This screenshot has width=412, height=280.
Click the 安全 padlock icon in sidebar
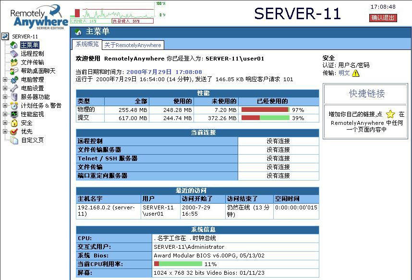tap(14, 123)
